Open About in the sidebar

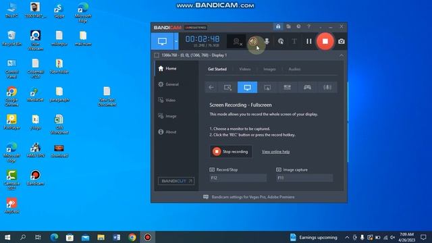click(176, 132)
